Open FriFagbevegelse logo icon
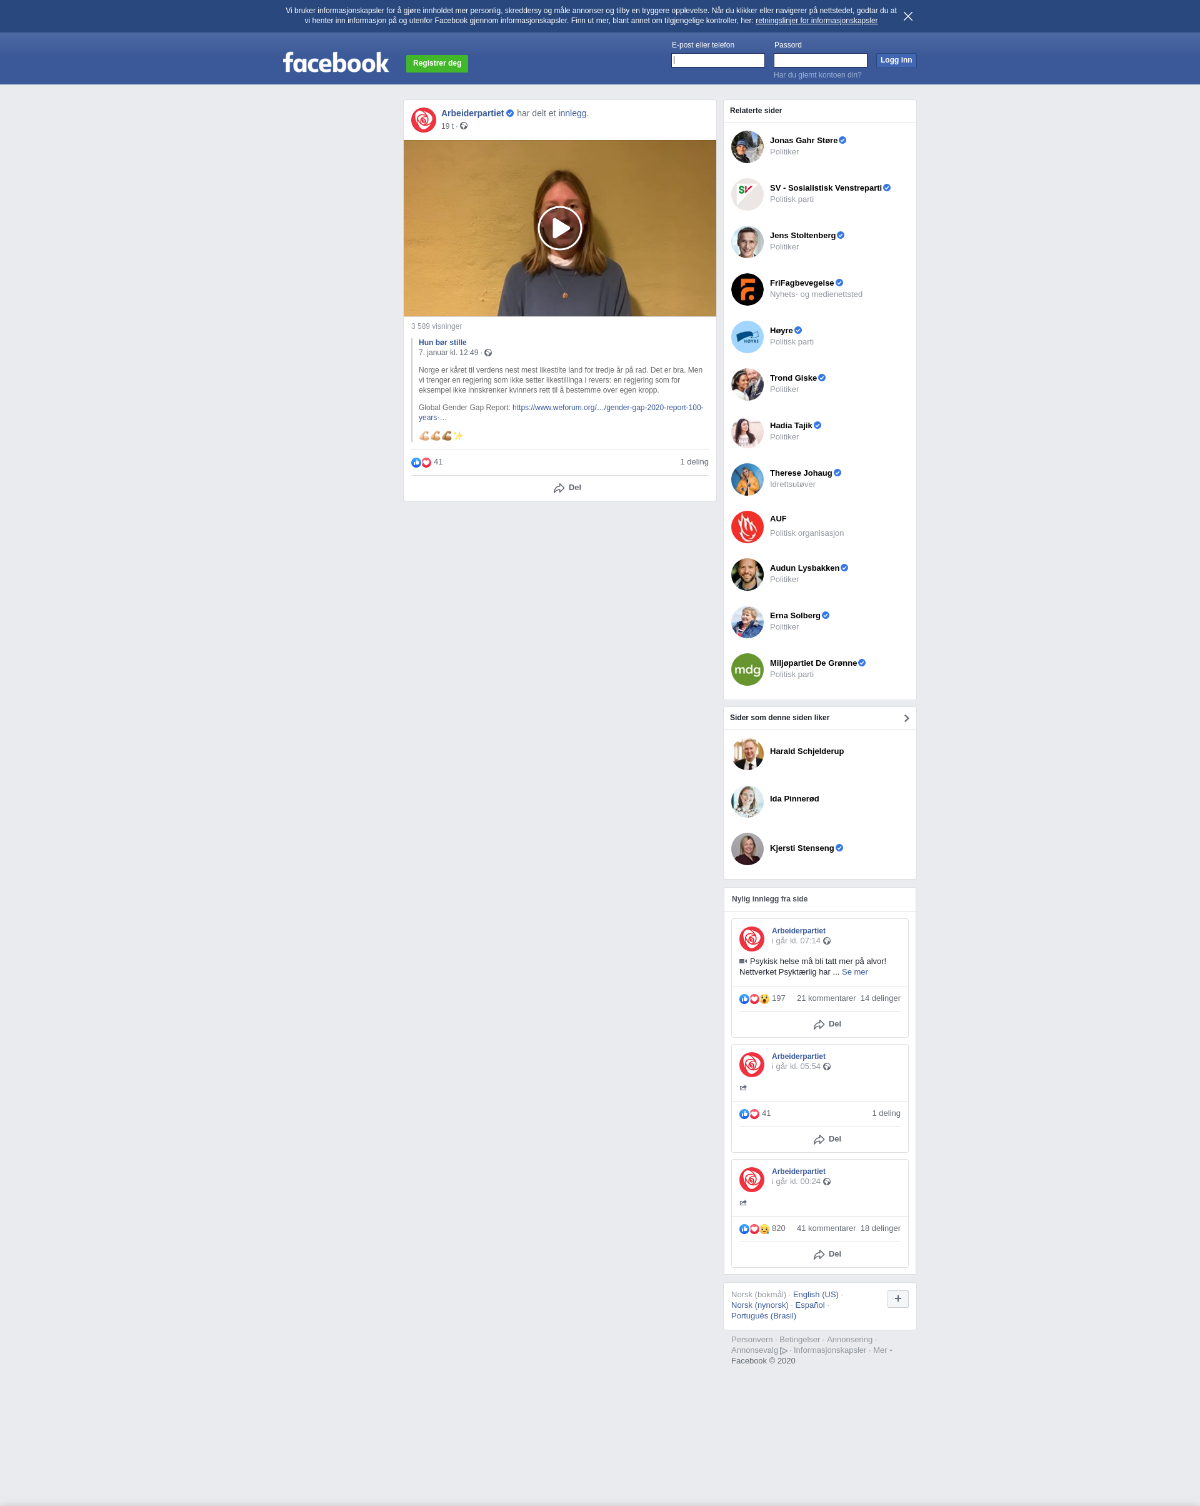 click(x=747, y=289)
